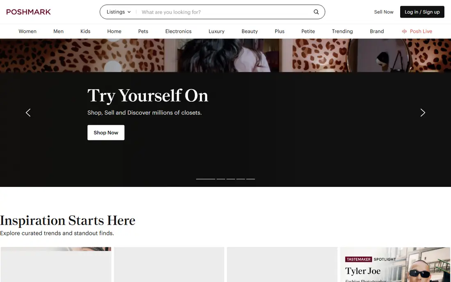Show next banner slide with right arrow
The height and width of the screenshot is (282, 451).
click(423, 113)
